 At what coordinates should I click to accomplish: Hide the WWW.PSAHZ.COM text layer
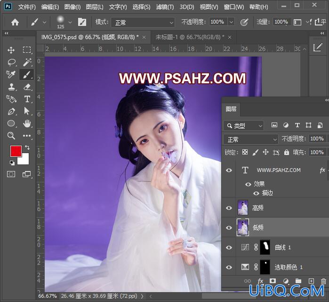229,170
